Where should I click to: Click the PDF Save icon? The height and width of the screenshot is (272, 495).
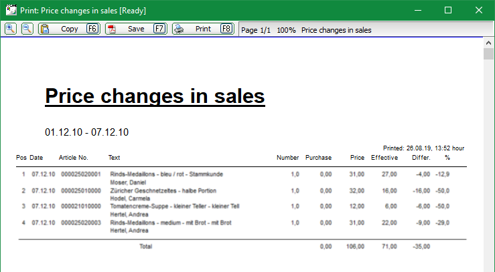112,29
